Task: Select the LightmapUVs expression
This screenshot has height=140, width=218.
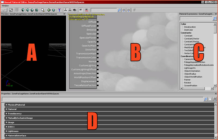Action: tap(190, 68)
